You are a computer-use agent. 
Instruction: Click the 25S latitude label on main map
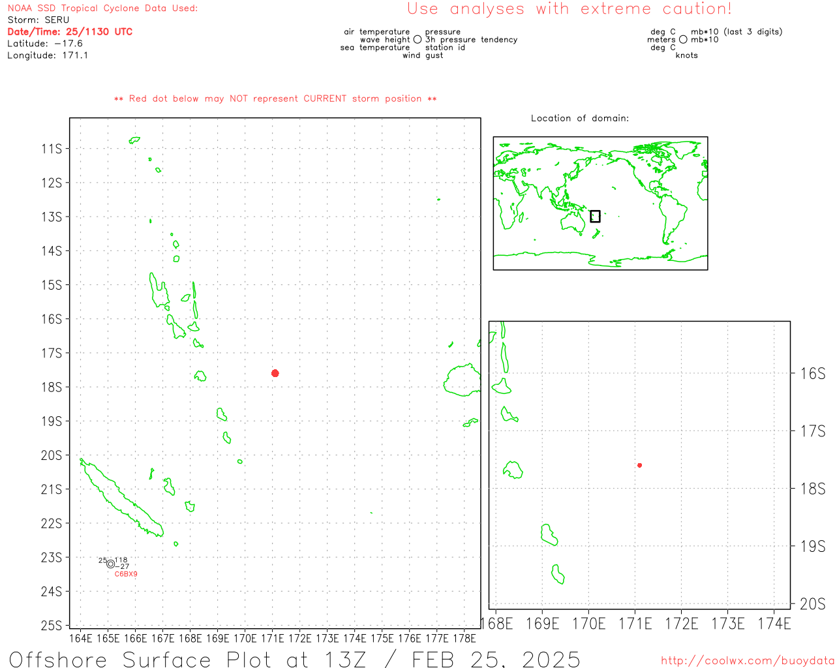52,625
